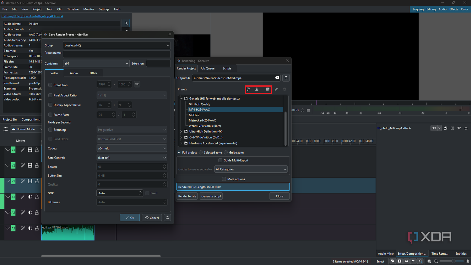The image size is (471, 265).
Task: Click the create new preset icon
Action: [248, 89]
